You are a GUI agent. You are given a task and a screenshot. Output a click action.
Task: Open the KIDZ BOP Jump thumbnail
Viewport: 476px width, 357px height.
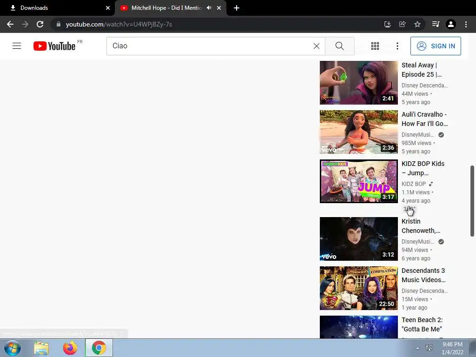point(358,181)
